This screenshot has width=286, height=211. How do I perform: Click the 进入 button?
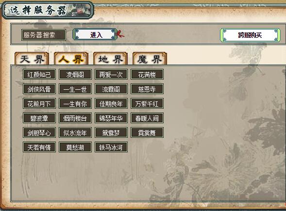95,34
